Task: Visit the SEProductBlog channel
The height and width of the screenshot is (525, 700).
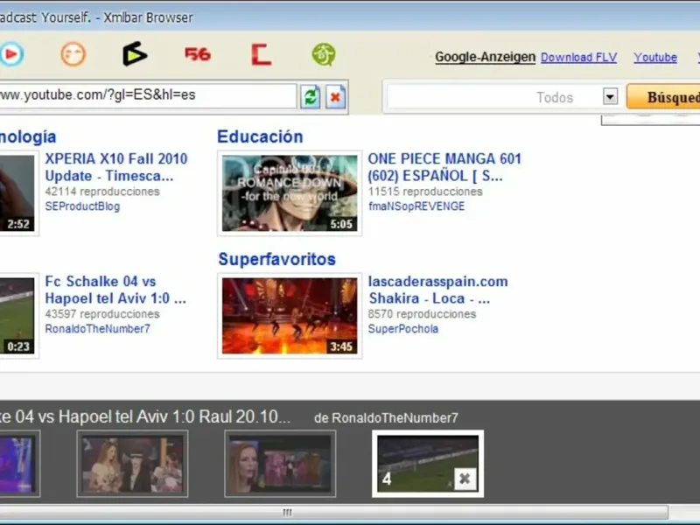Action: (82, 206)
